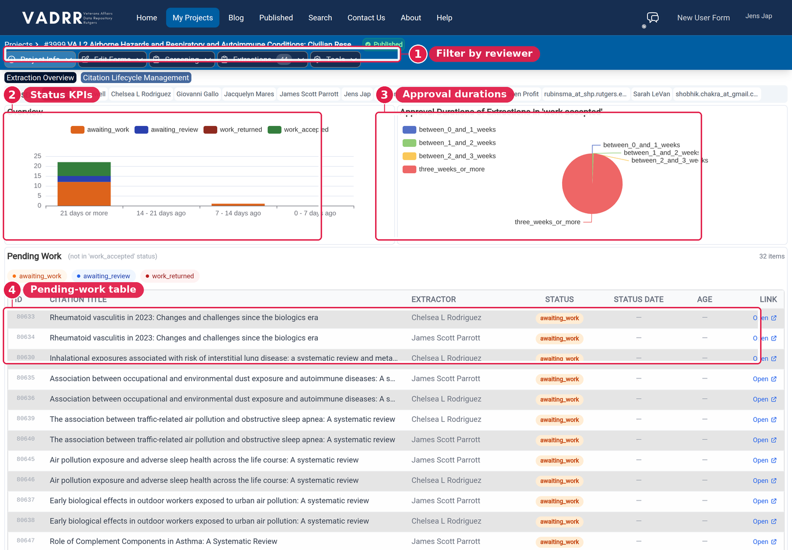
Task: Toggle awaiting_review bar chart legend item
Action: [x=166, y=130]
